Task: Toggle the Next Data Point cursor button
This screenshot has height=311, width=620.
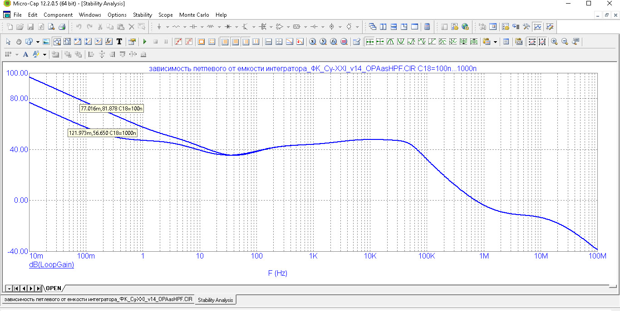Action: [x=369, y=42]
